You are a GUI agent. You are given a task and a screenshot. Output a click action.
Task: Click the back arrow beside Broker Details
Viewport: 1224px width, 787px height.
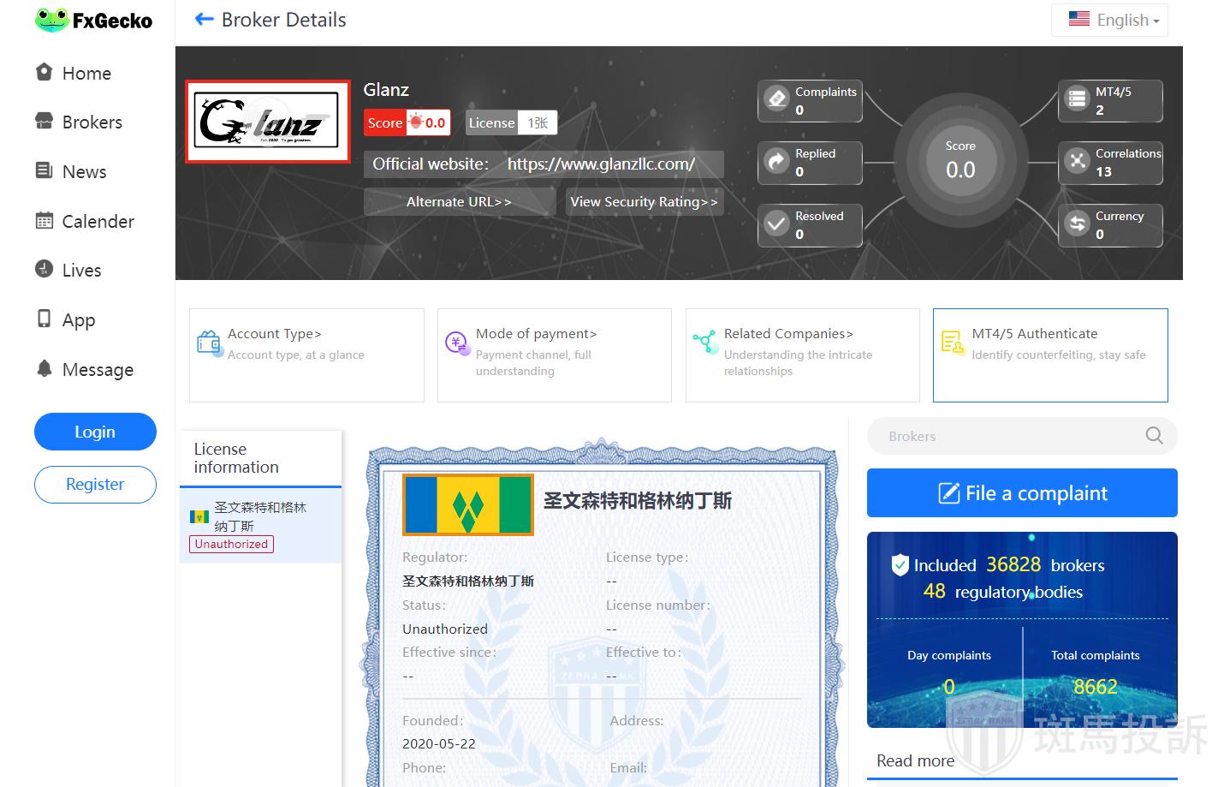click(204, 19)
